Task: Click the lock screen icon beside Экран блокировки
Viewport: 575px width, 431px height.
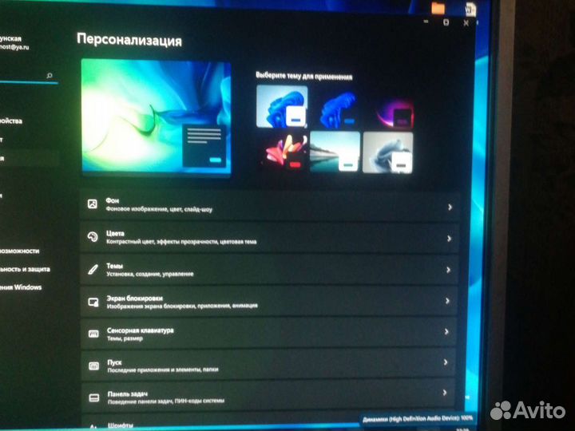Action: [x=93, y=302]
